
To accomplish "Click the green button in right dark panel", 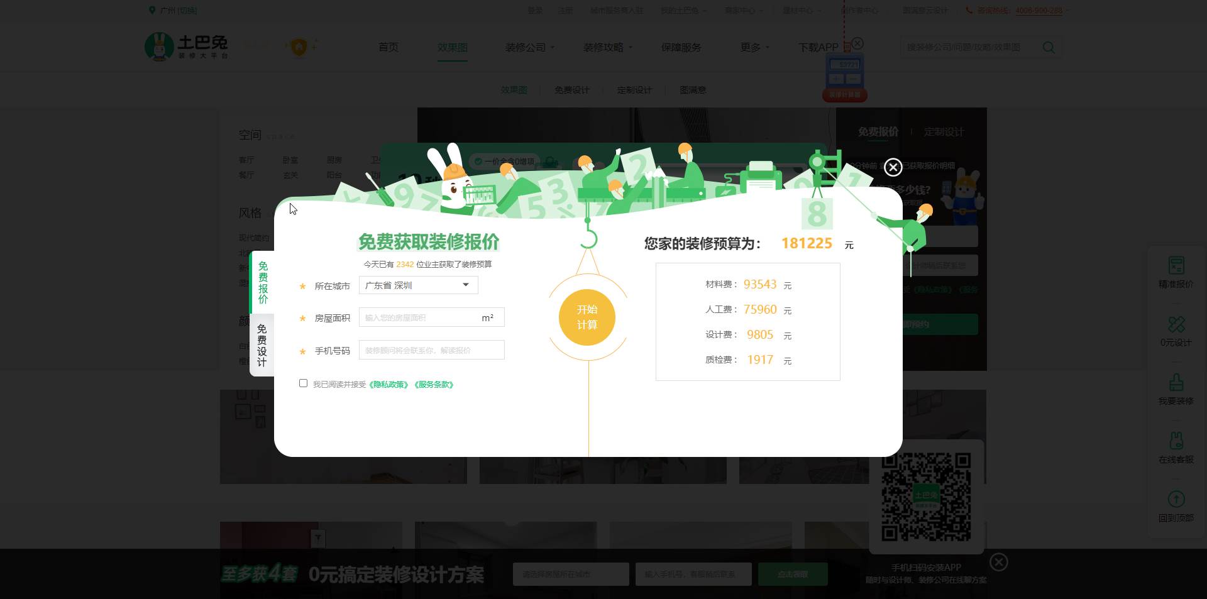I will pos(940,324).
